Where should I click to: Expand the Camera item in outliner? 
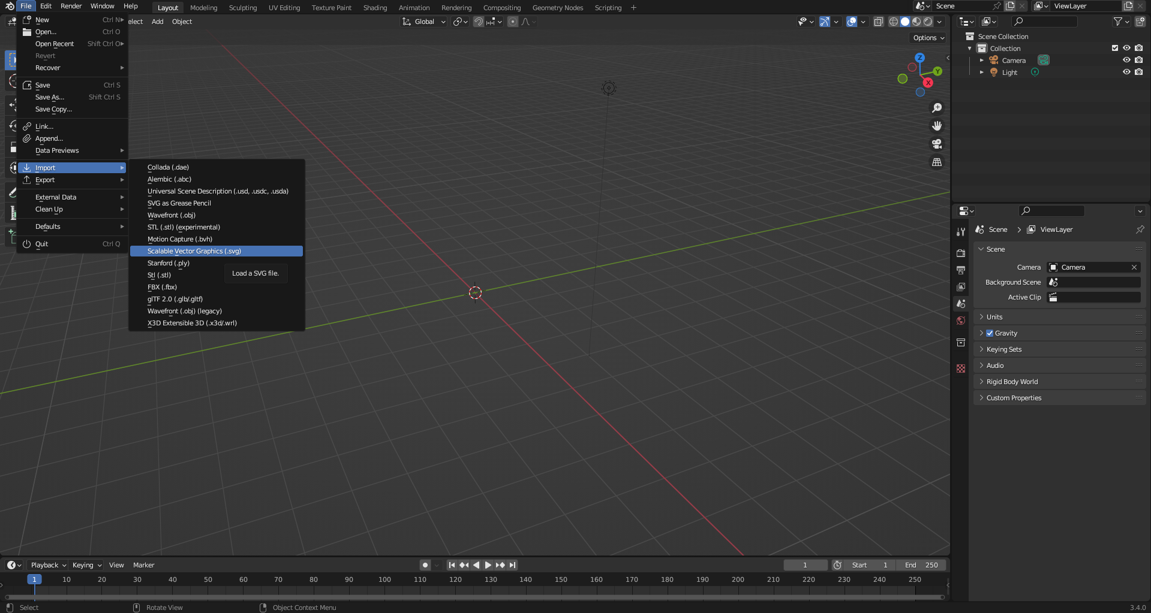click(x=982, y=60)
